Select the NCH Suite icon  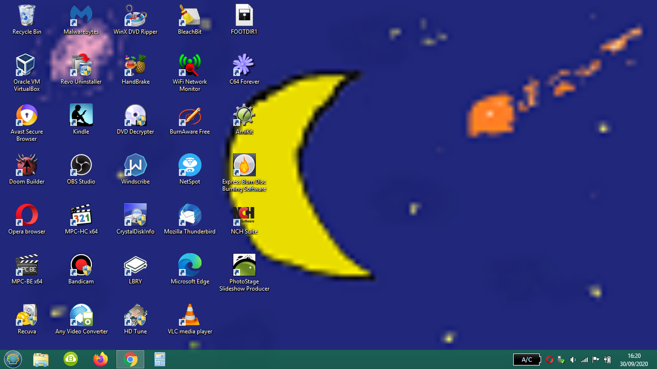[244, 215]
